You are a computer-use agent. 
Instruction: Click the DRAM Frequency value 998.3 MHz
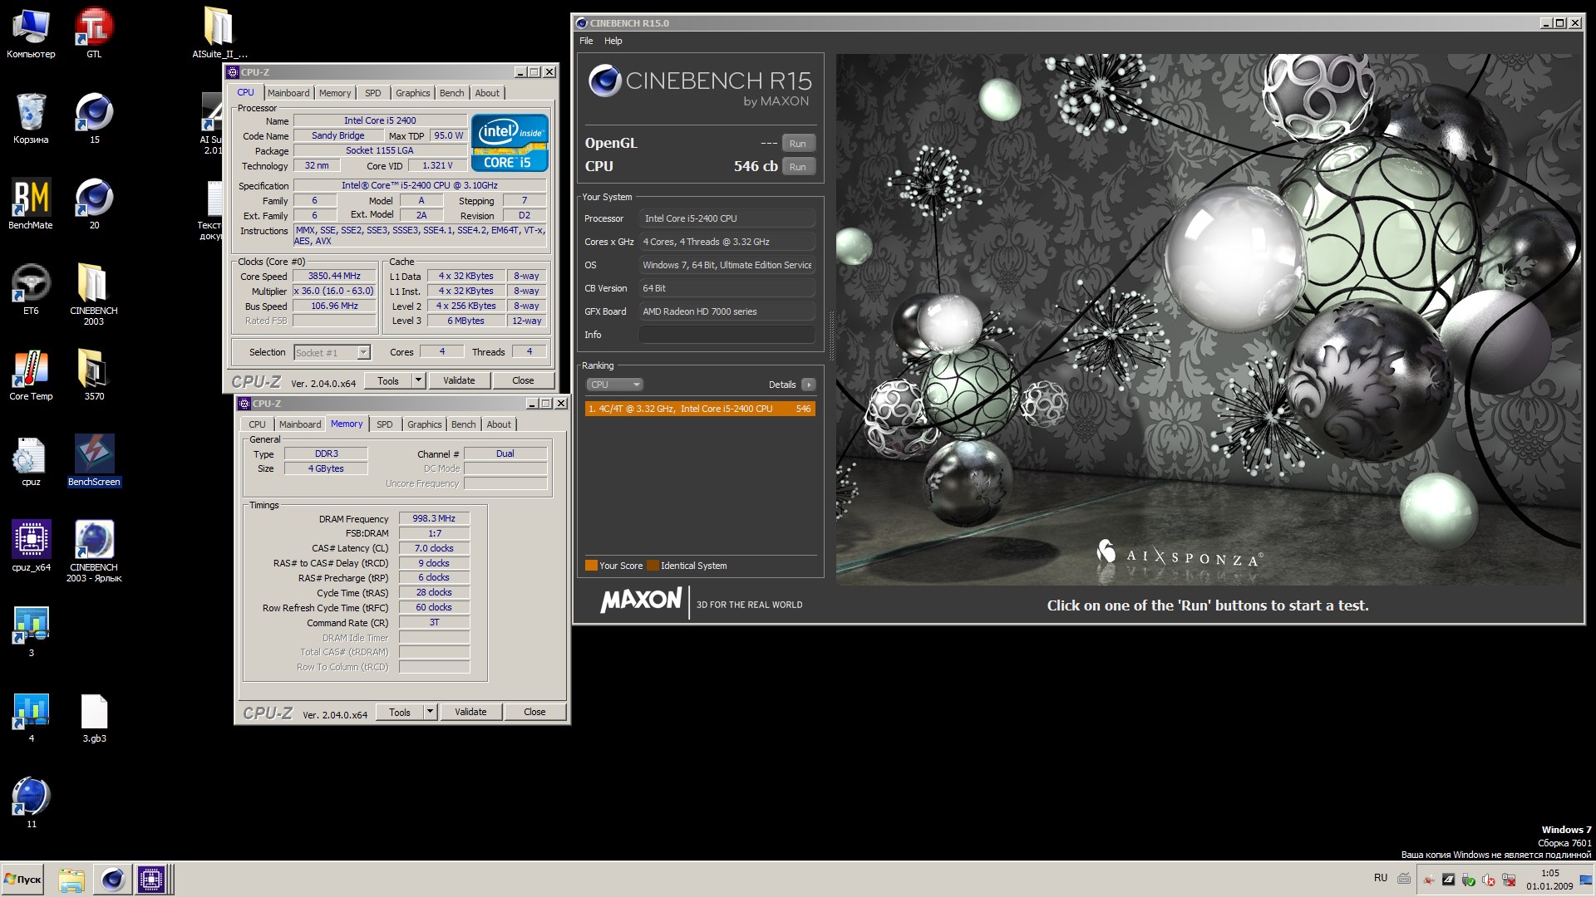click(x=434, y=518)
